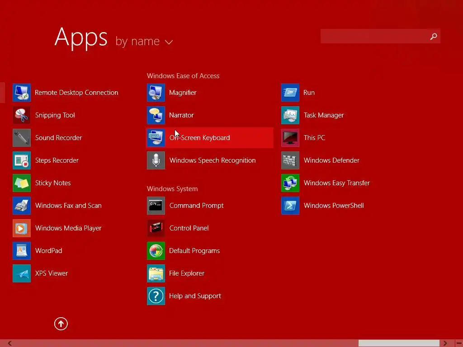Launch Windows Fax and Scan icon
The height and width of the screenshot is (347, 463).
[x=22, y=206]
